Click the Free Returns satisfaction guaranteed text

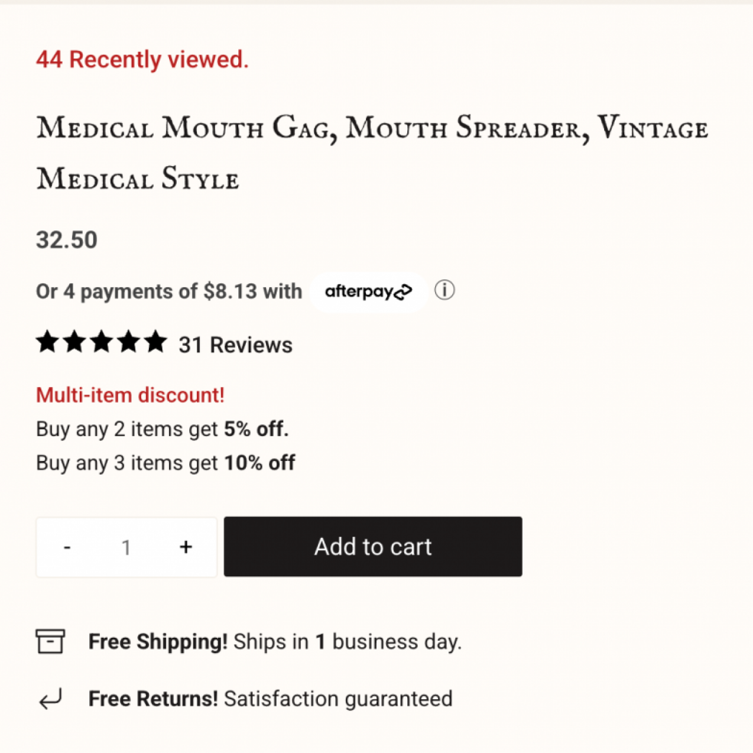pyautogui.click(x=270, y=698)
